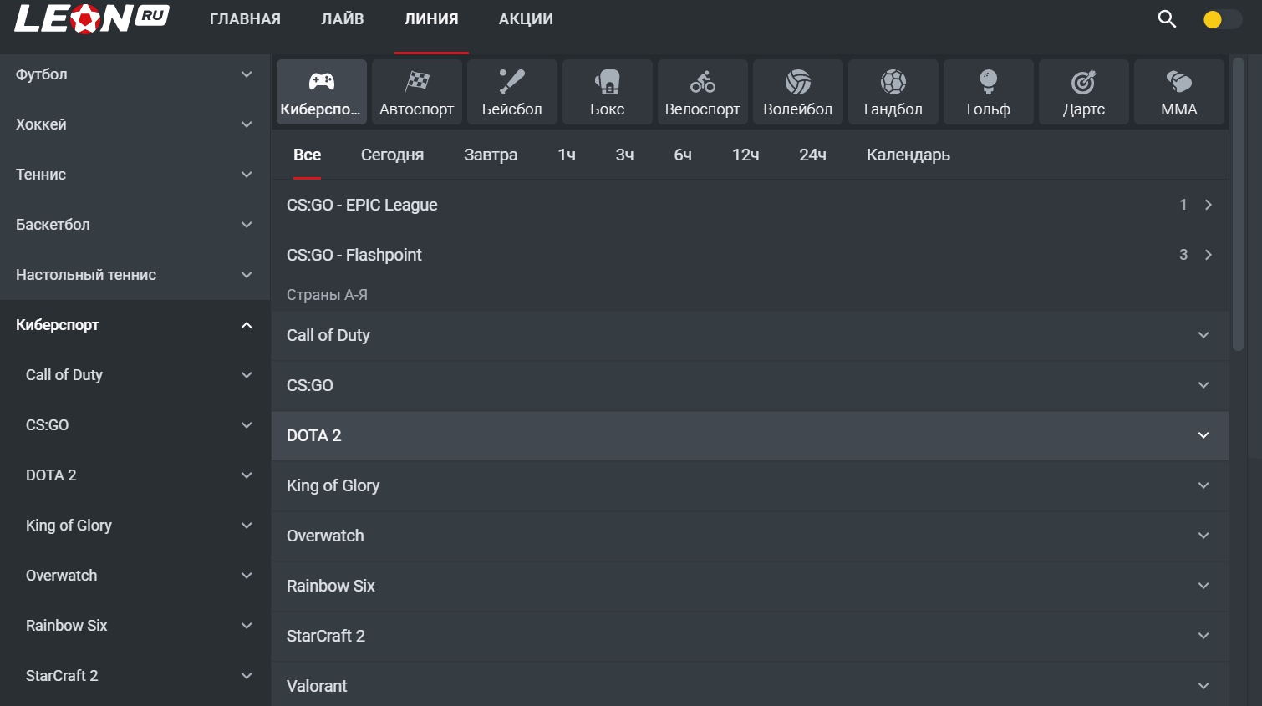Open the CS:GO - EPIC League link
Viewport: 1262px width, 706px height.
click(362, 205)
